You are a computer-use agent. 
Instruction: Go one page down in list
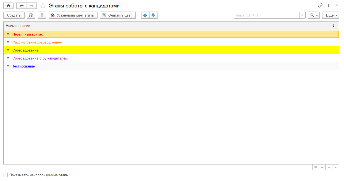[329, 167]
